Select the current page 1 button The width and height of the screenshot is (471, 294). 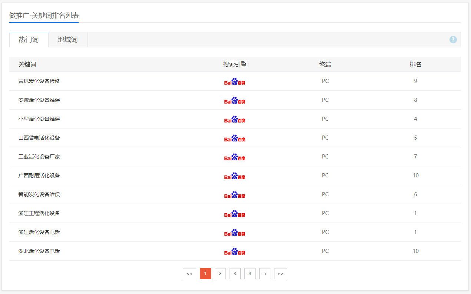pos(205,274)
